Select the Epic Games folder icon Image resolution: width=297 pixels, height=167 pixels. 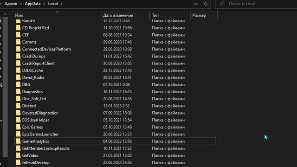(18, 127)
